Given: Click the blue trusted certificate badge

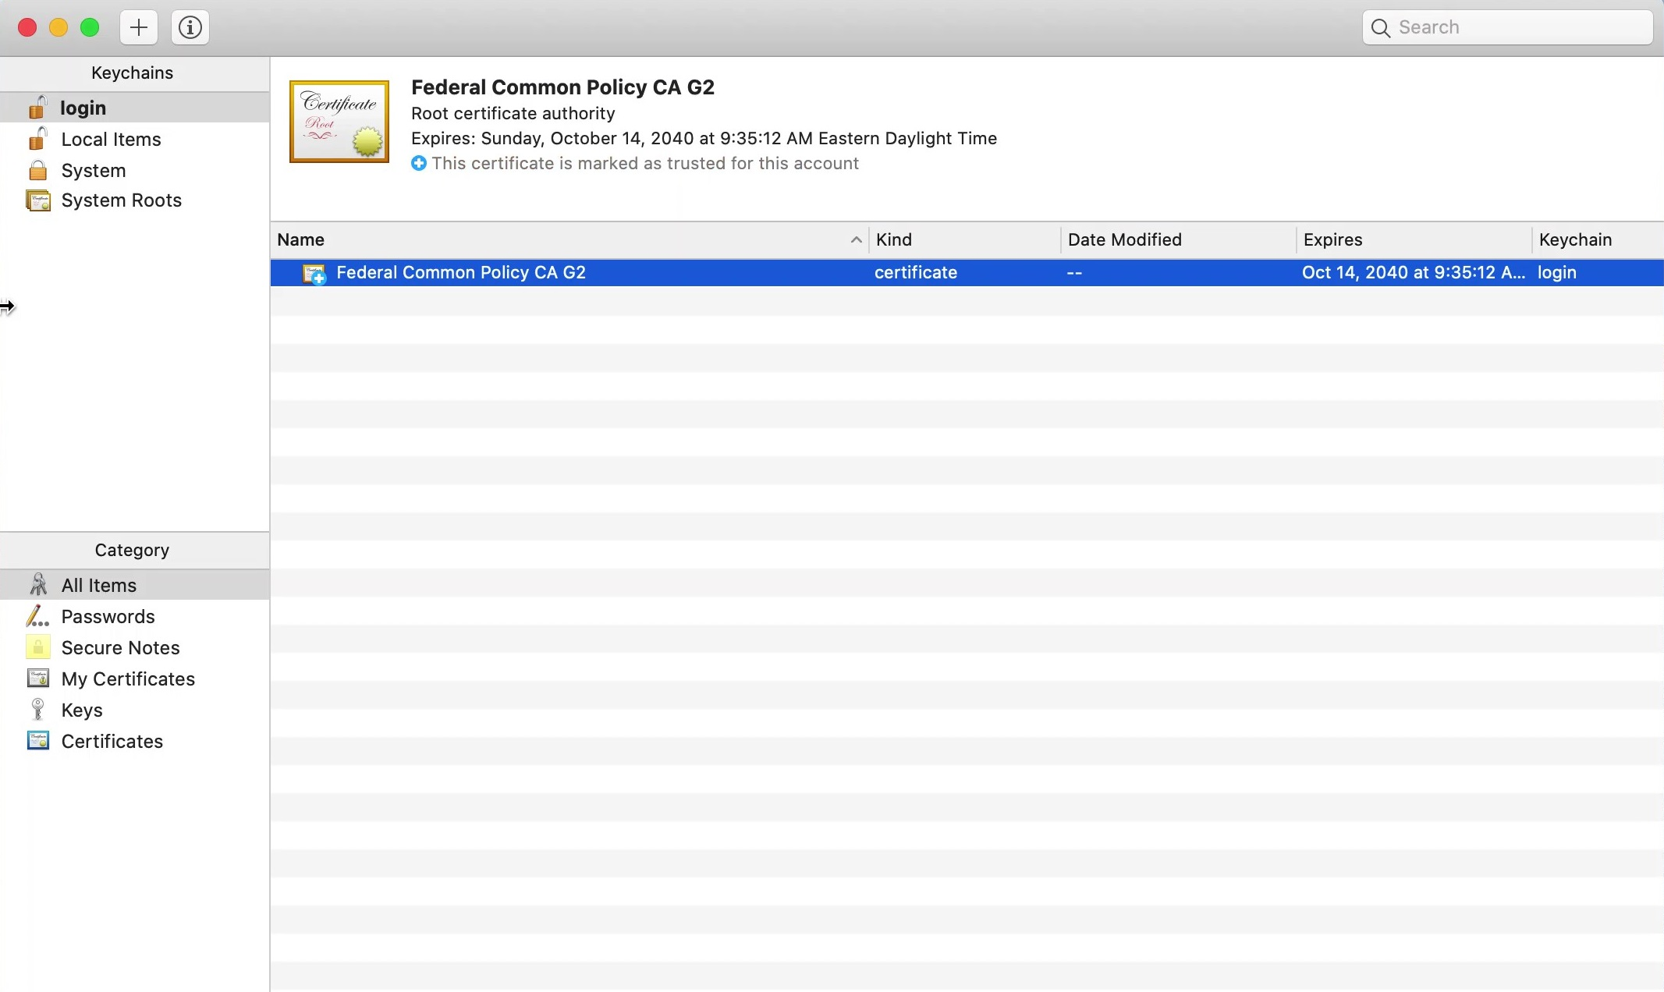Looking at the screenshot, I should pos(419,163).
